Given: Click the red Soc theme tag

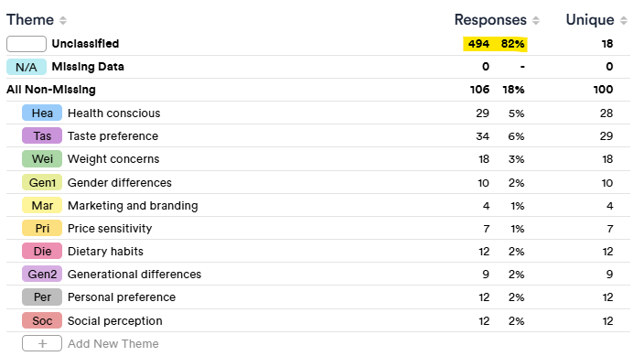Looking at the screenshot, I should pos(42,320).
